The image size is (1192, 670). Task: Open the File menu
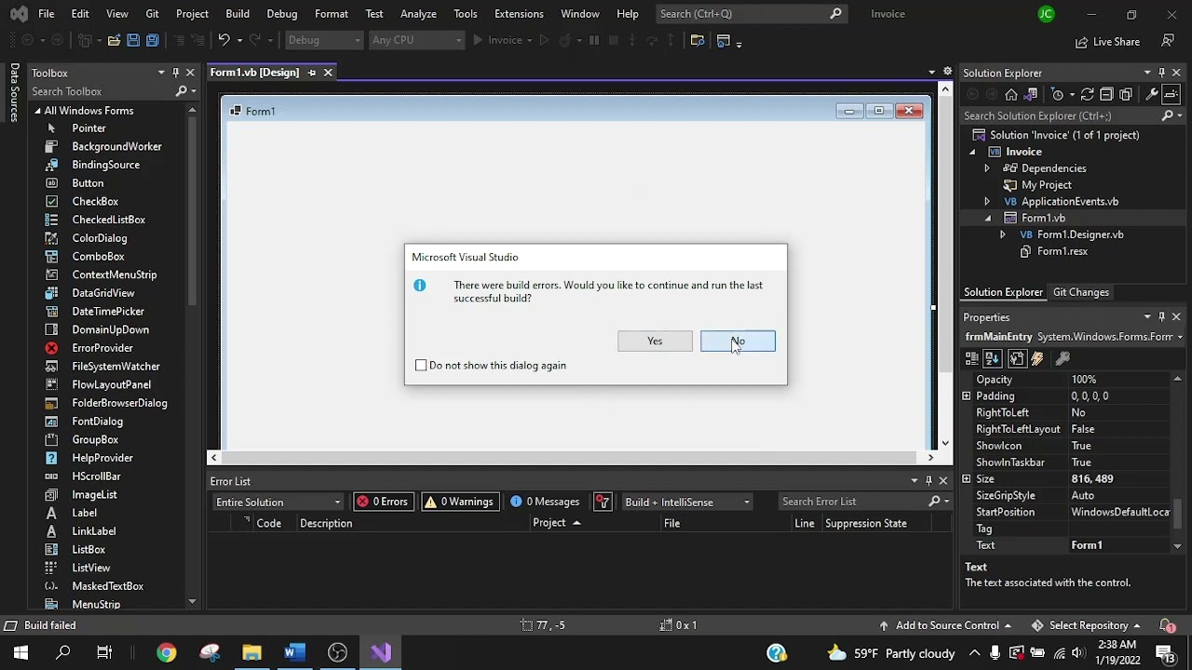click(46, 14)
